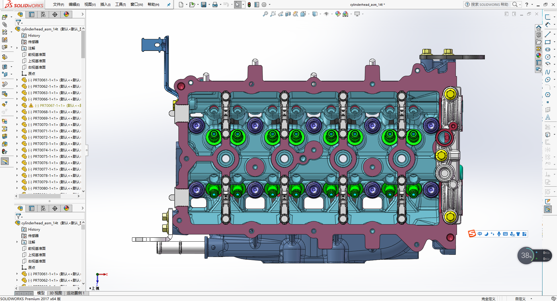This screenshot has height=301, width=557.
Task: Select the Zoom to Fit magnifier icon
Action: (x=265, y=14)
